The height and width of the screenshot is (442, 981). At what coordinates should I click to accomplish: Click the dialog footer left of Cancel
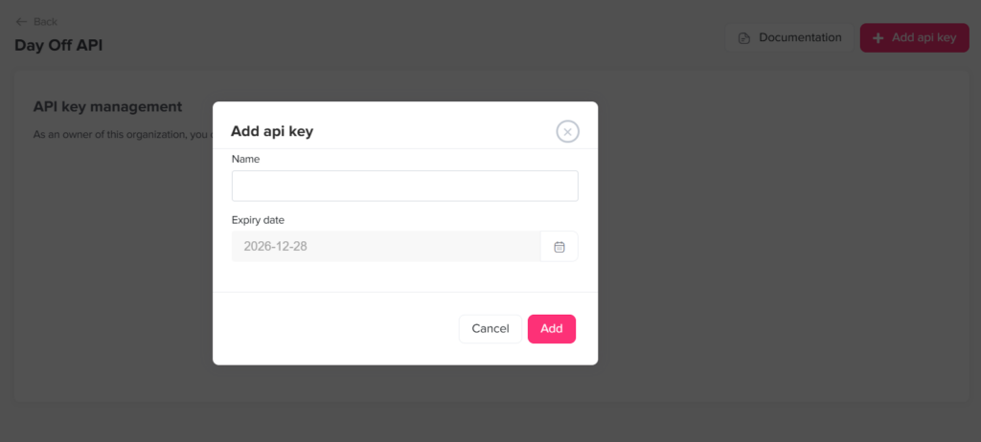[335, 329]
